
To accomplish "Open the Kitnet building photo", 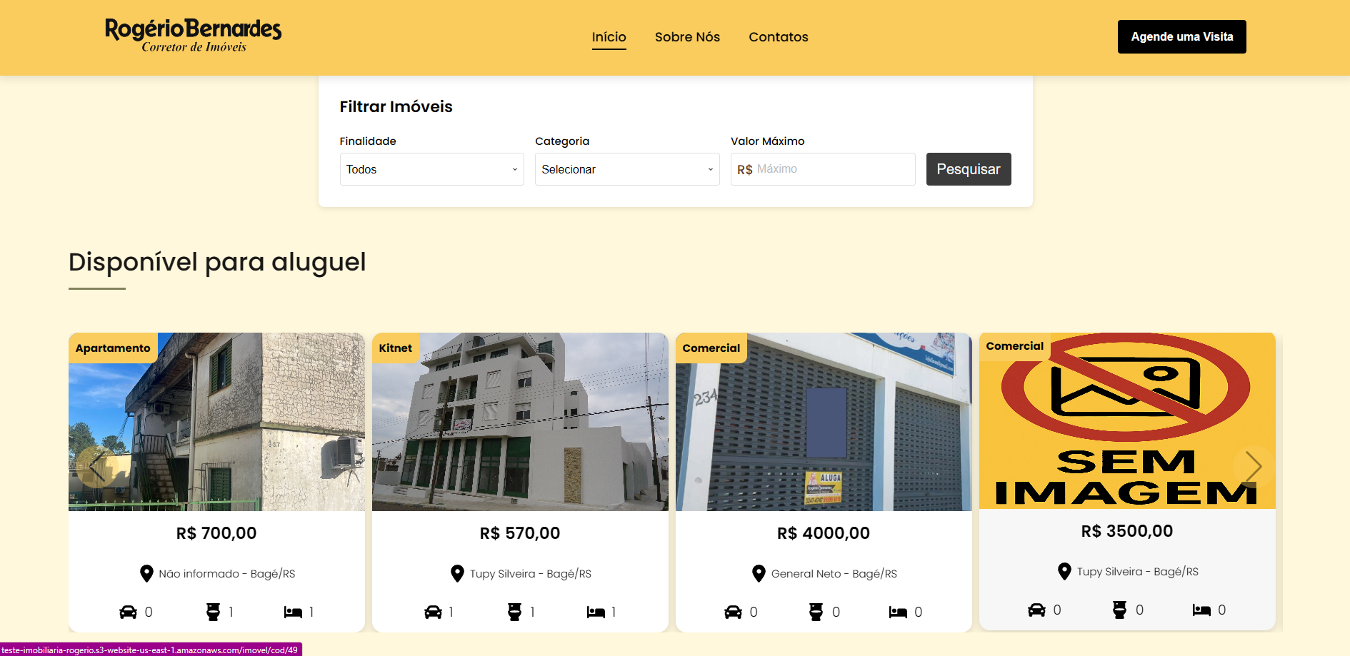I will 520,421.
